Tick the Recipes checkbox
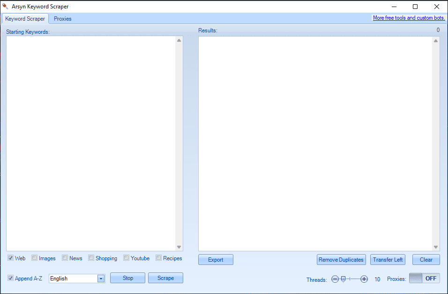 [158, 258]
